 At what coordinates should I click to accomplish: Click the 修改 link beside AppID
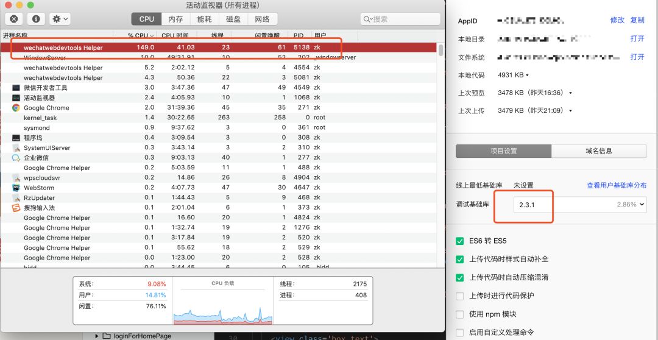[617, 20]
